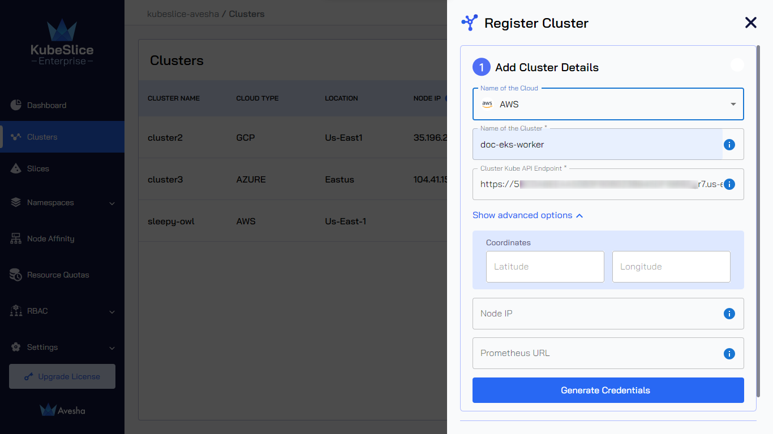Click GCP cloud type cell
Image resolution: width=773 pixels, height=434 pixels.
coord(246,137)
